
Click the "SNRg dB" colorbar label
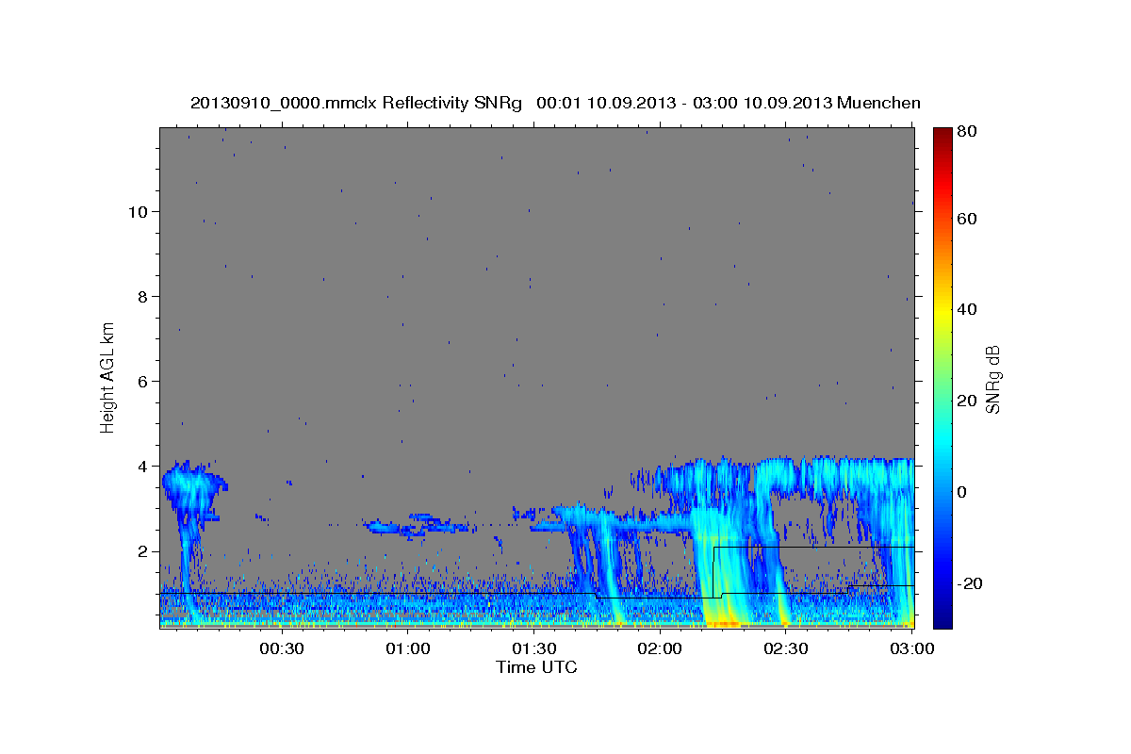pyautogui.click(x=992, y=379)
